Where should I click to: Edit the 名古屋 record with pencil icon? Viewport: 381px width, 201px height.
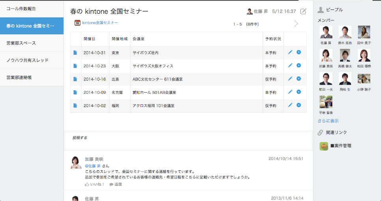(x=290, y=92)
